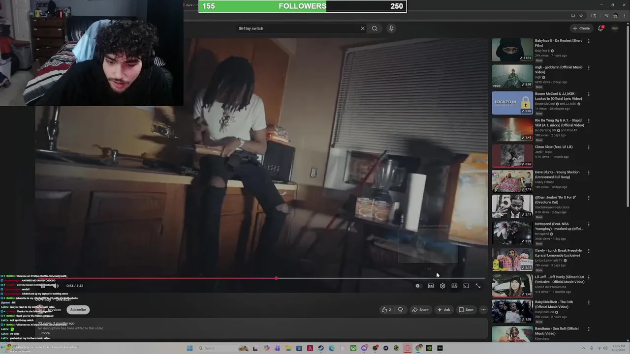This screenshot has width=630, height=354.
Task: Click the Windows taskbar Search box
Action: pos(223,348)
